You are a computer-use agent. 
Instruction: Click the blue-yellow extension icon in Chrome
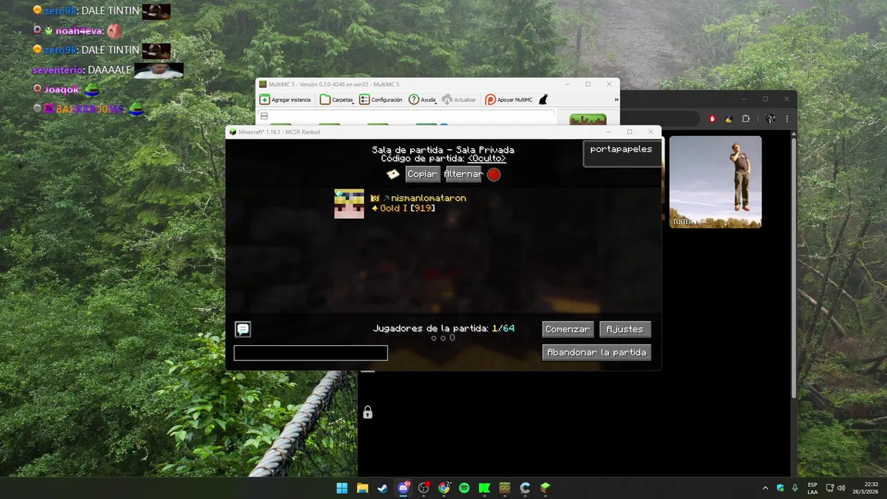point(729,119)
